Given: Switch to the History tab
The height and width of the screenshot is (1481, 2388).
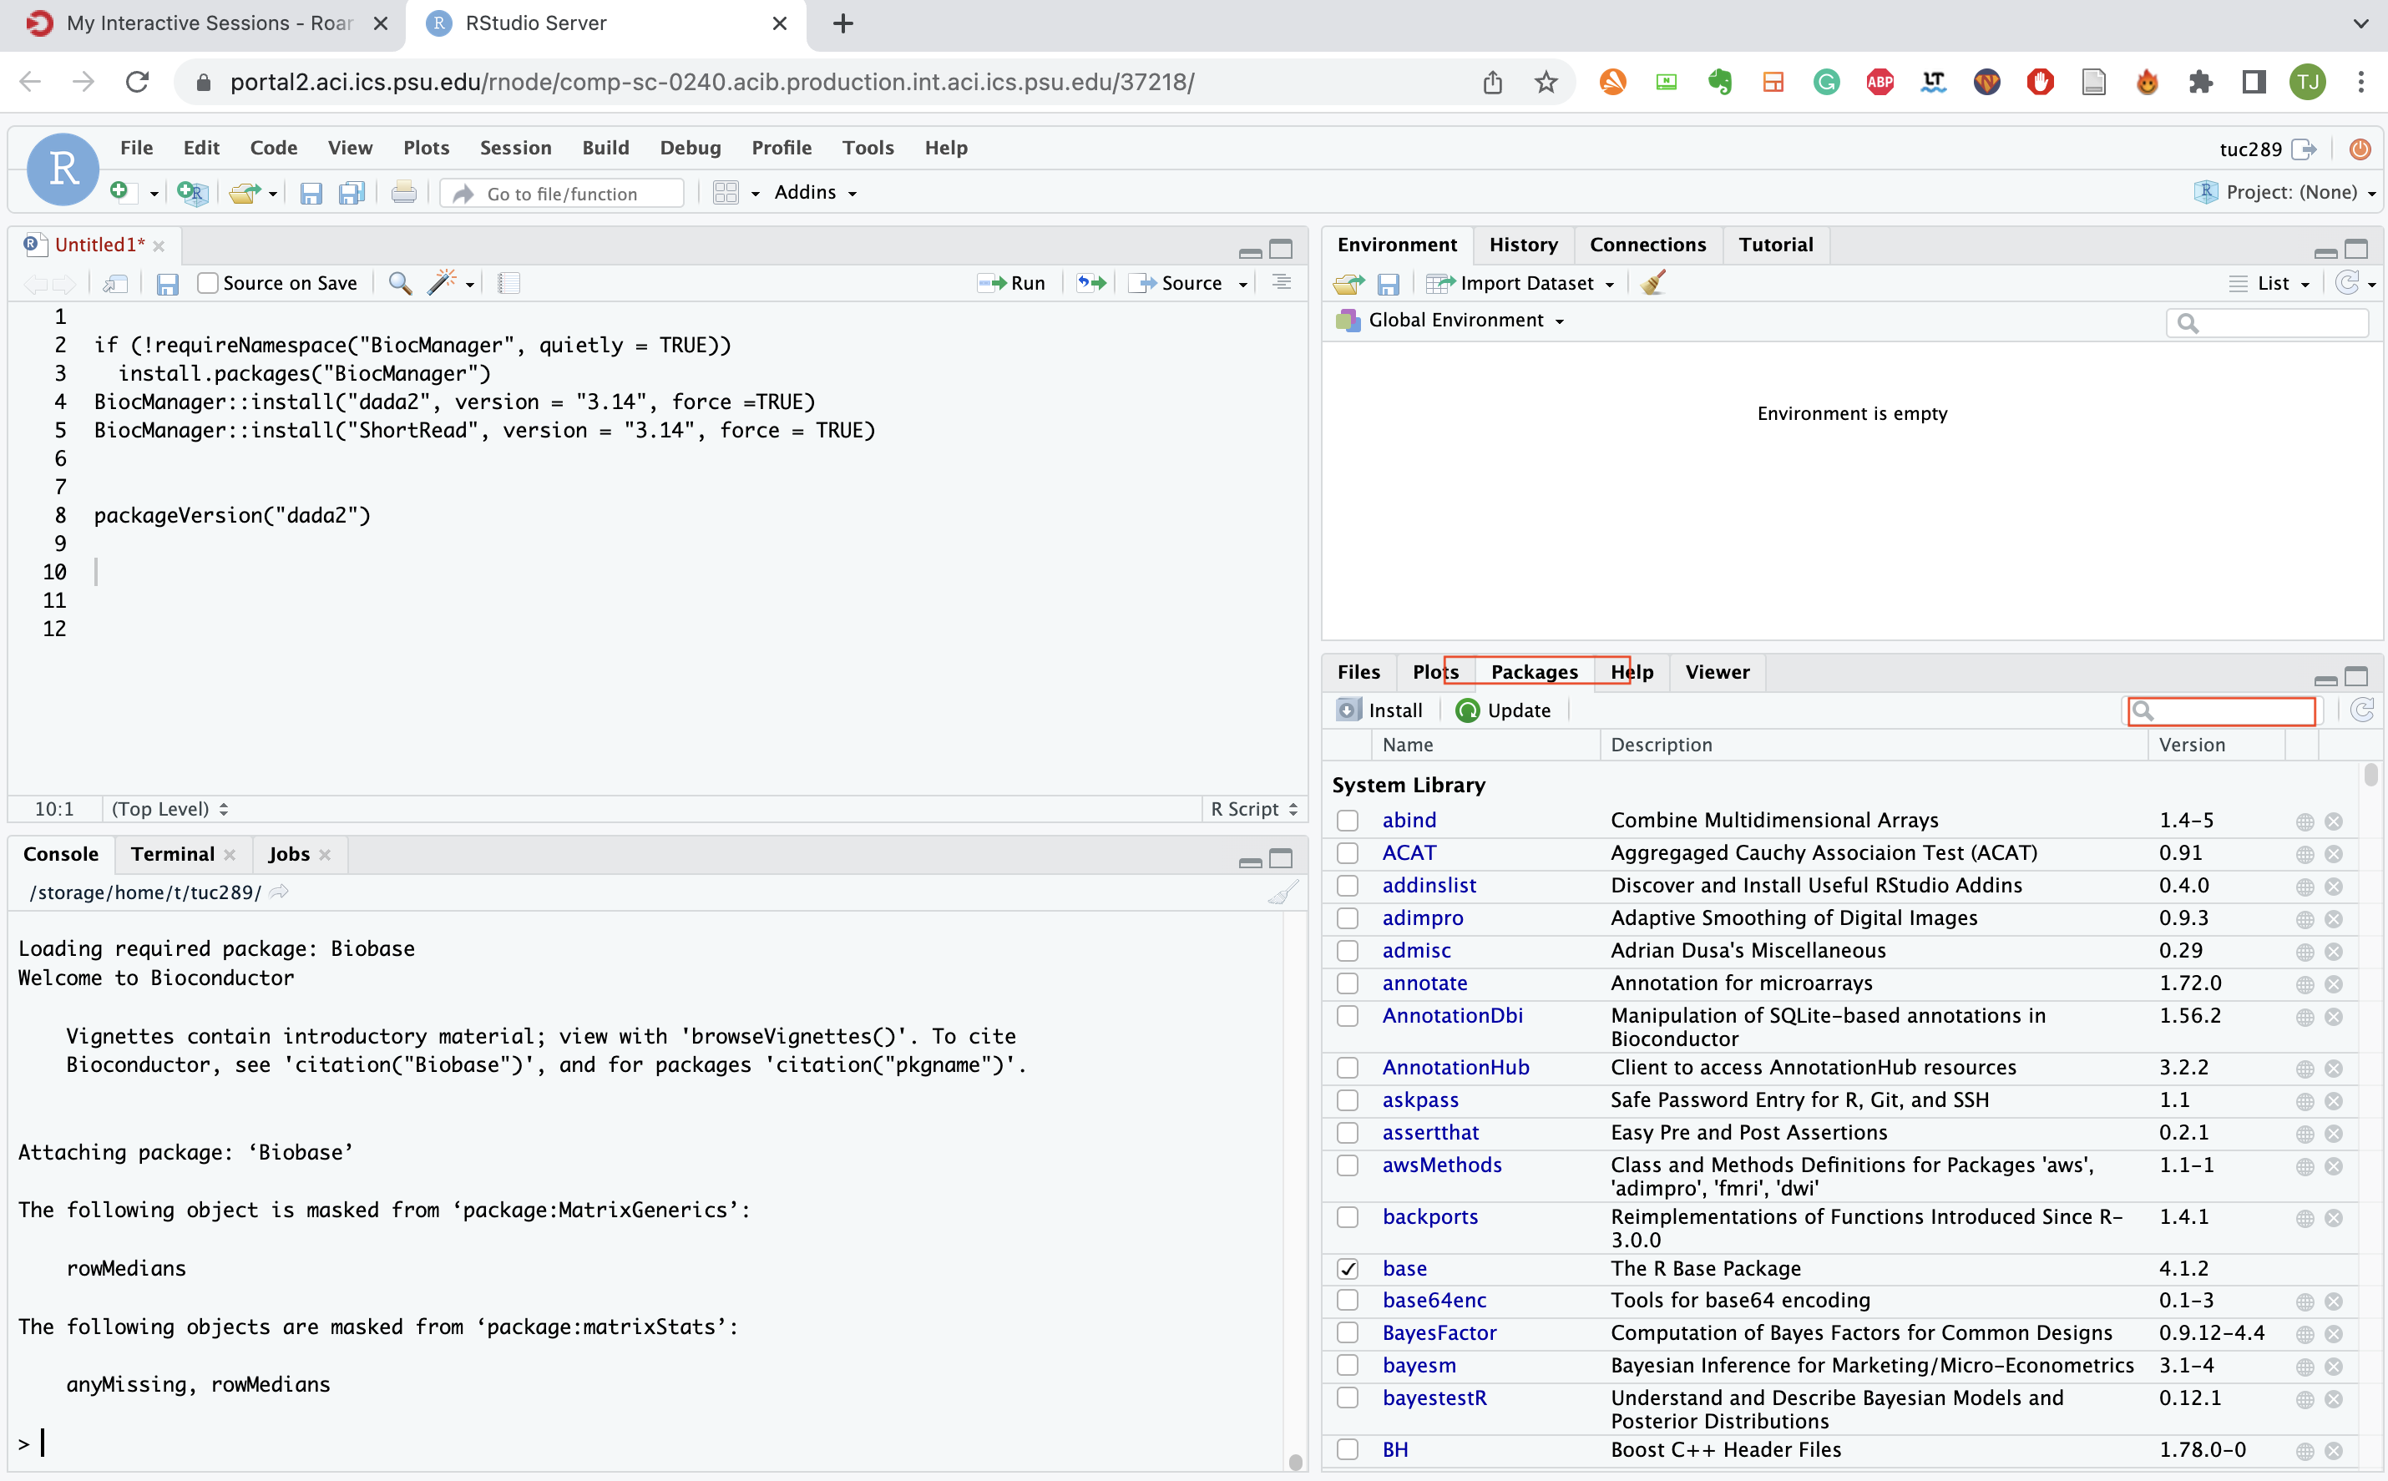Looking at the screenshot, I should click(x=1523, y=245).
